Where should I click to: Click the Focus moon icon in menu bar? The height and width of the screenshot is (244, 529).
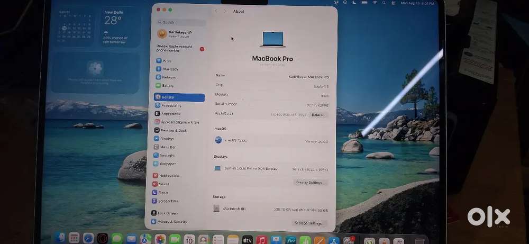pyautogui.click(x=354, y=2)
